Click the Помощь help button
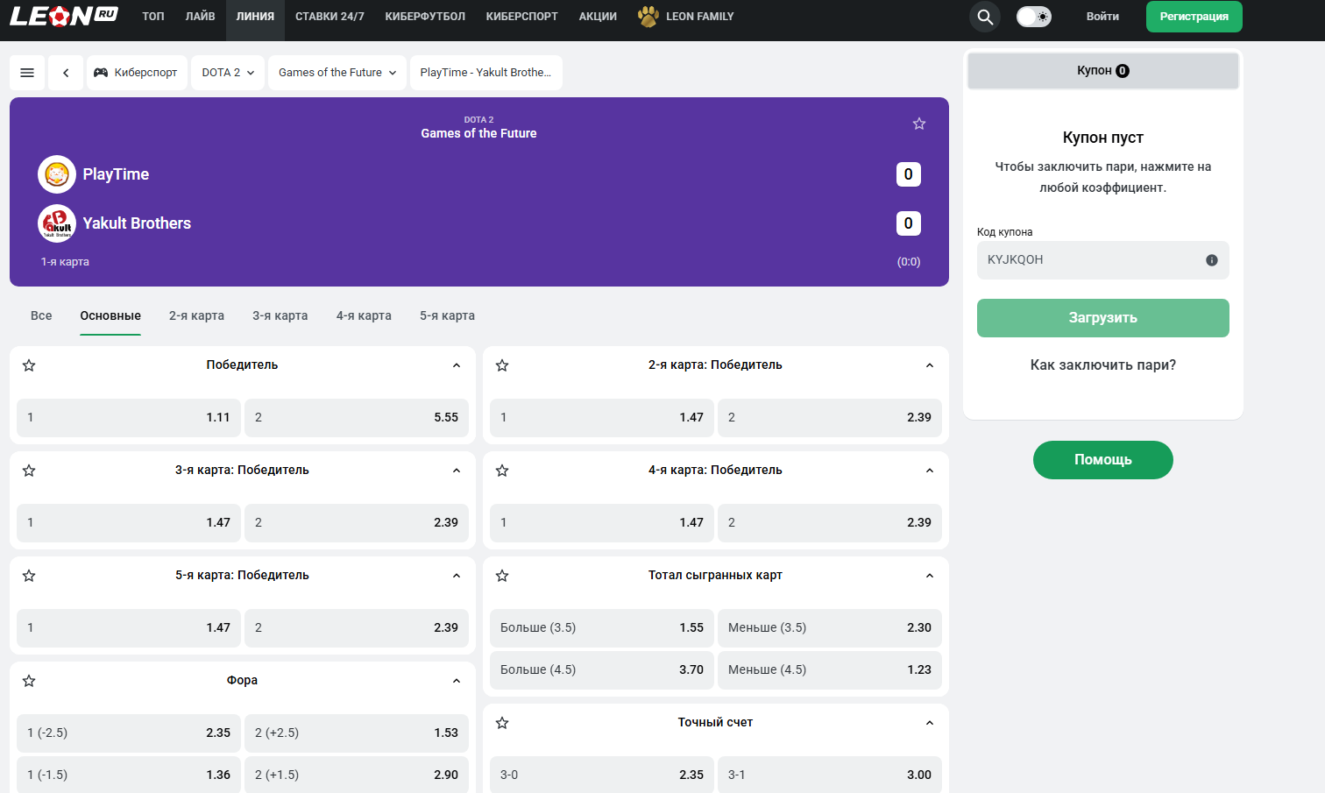The width and height of the screenshot is (1325, 793). tap(1103, 460)
